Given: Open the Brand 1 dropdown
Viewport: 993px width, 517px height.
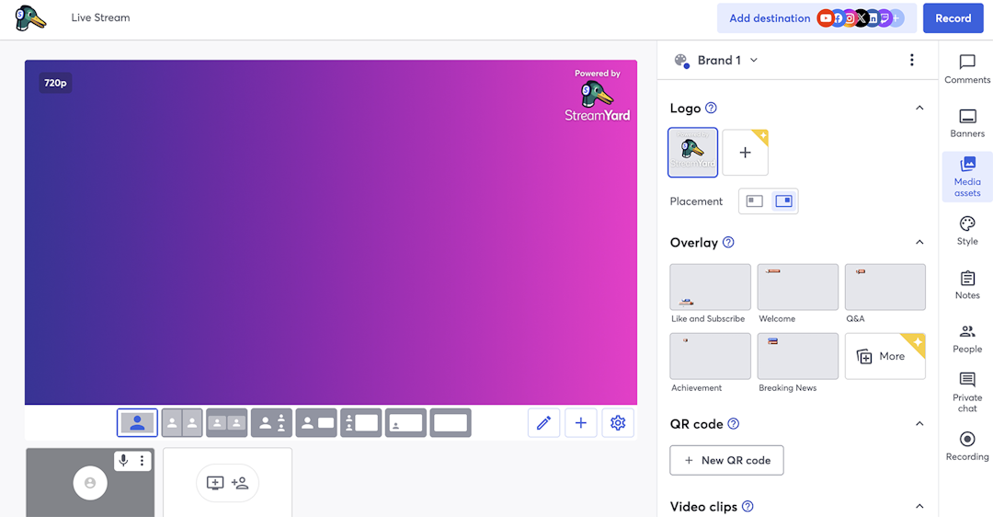Looking at the screenshot, I should [x=717, y=60].
